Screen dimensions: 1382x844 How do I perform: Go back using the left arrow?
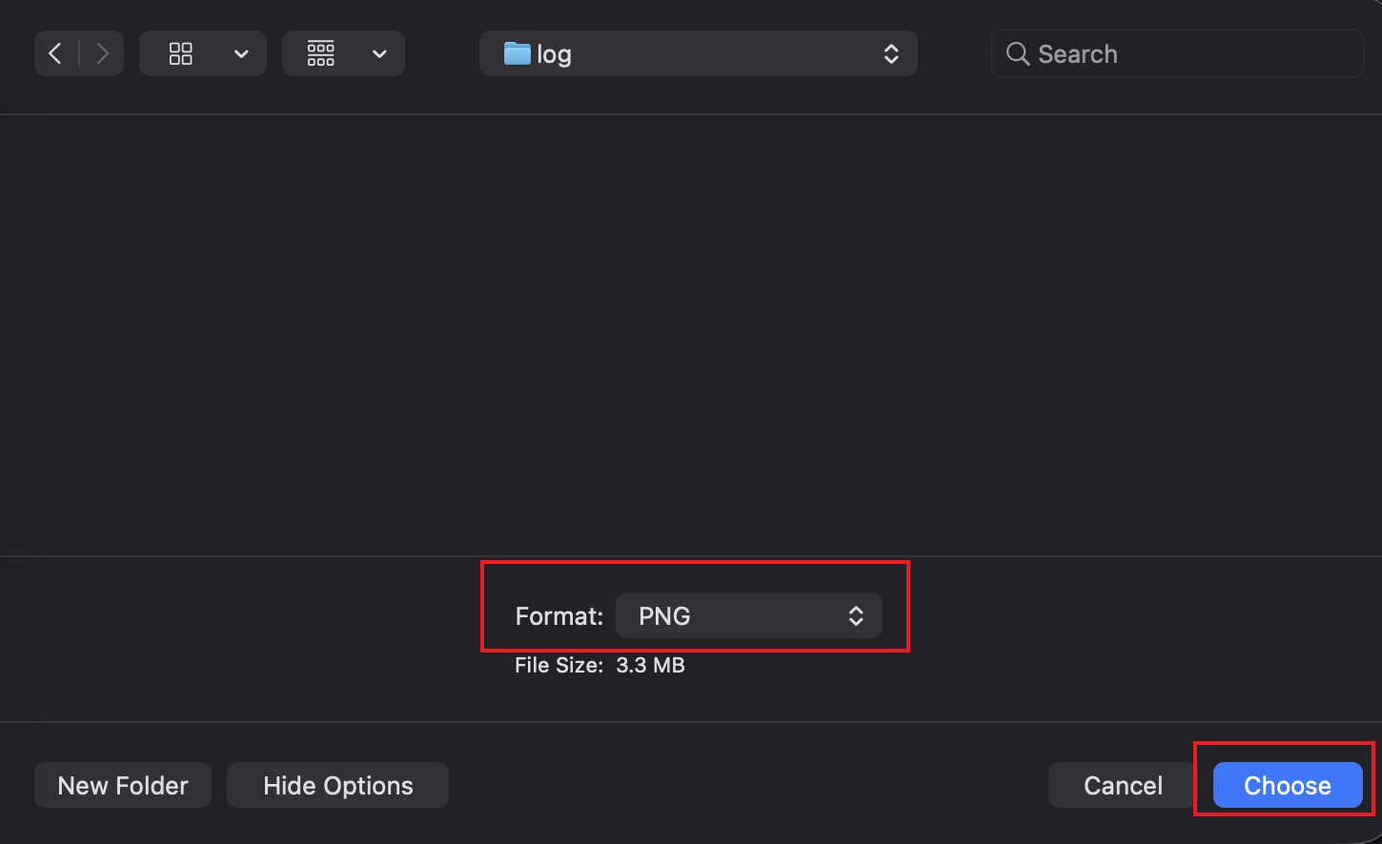click(55, 54)
